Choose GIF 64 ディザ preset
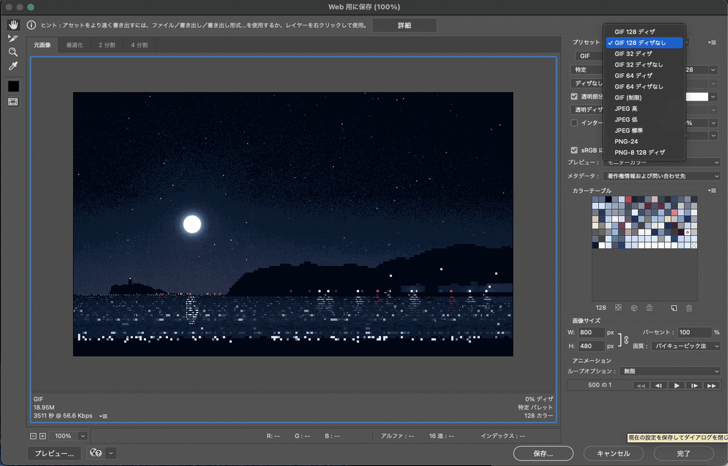This screenshot has height=466, width=728. [645, 75]
